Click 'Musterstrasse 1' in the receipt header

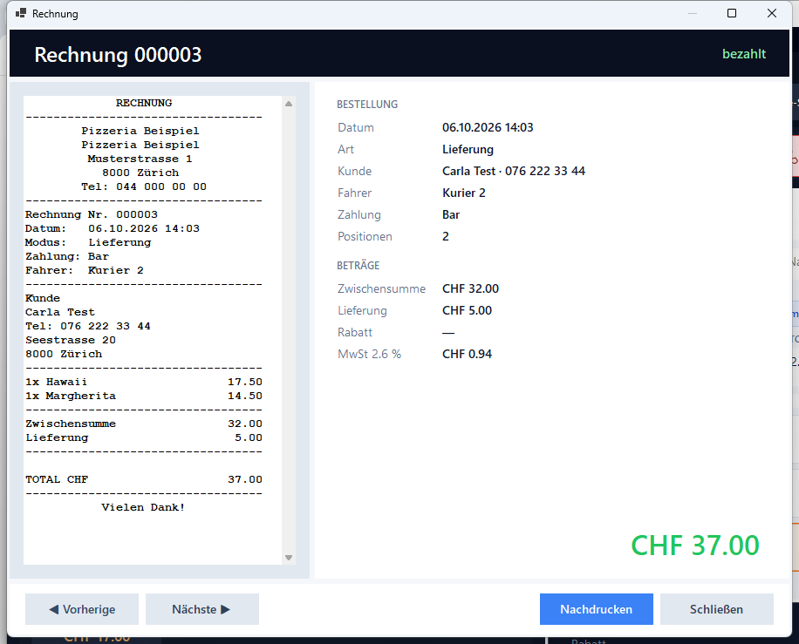(140, 159)
